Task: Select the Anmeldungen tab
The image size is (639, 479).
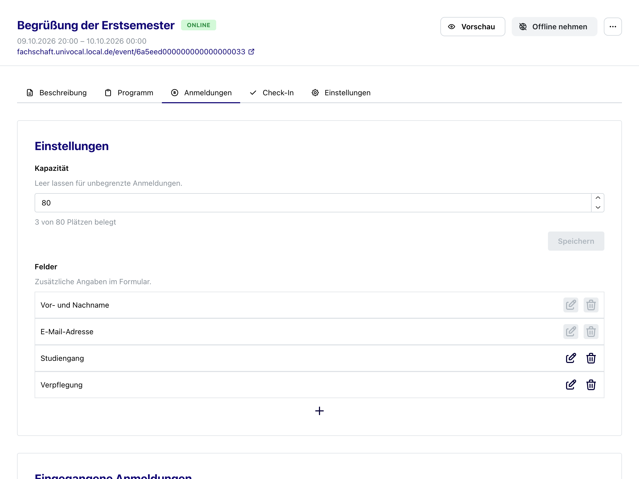Action: [201, 93]
